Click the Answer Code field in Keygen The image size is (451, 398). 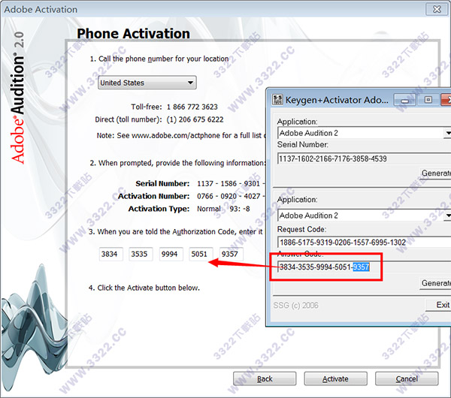(x=364, y=267)
